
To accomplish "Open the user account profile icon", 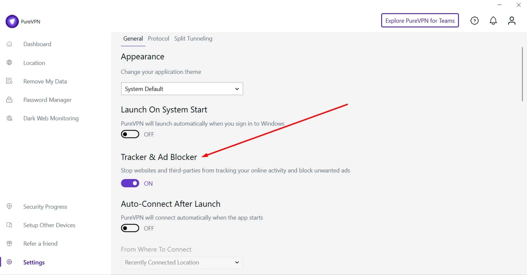I will [511, 21].
